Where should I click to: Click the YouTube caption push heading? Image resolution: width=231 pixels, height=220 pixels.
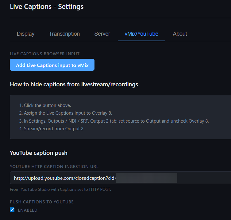[x=39, y=153]
